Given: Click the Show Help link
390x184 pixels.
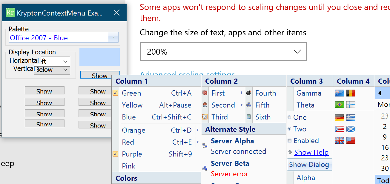Looking at the screenshot, I should point(311,152).
